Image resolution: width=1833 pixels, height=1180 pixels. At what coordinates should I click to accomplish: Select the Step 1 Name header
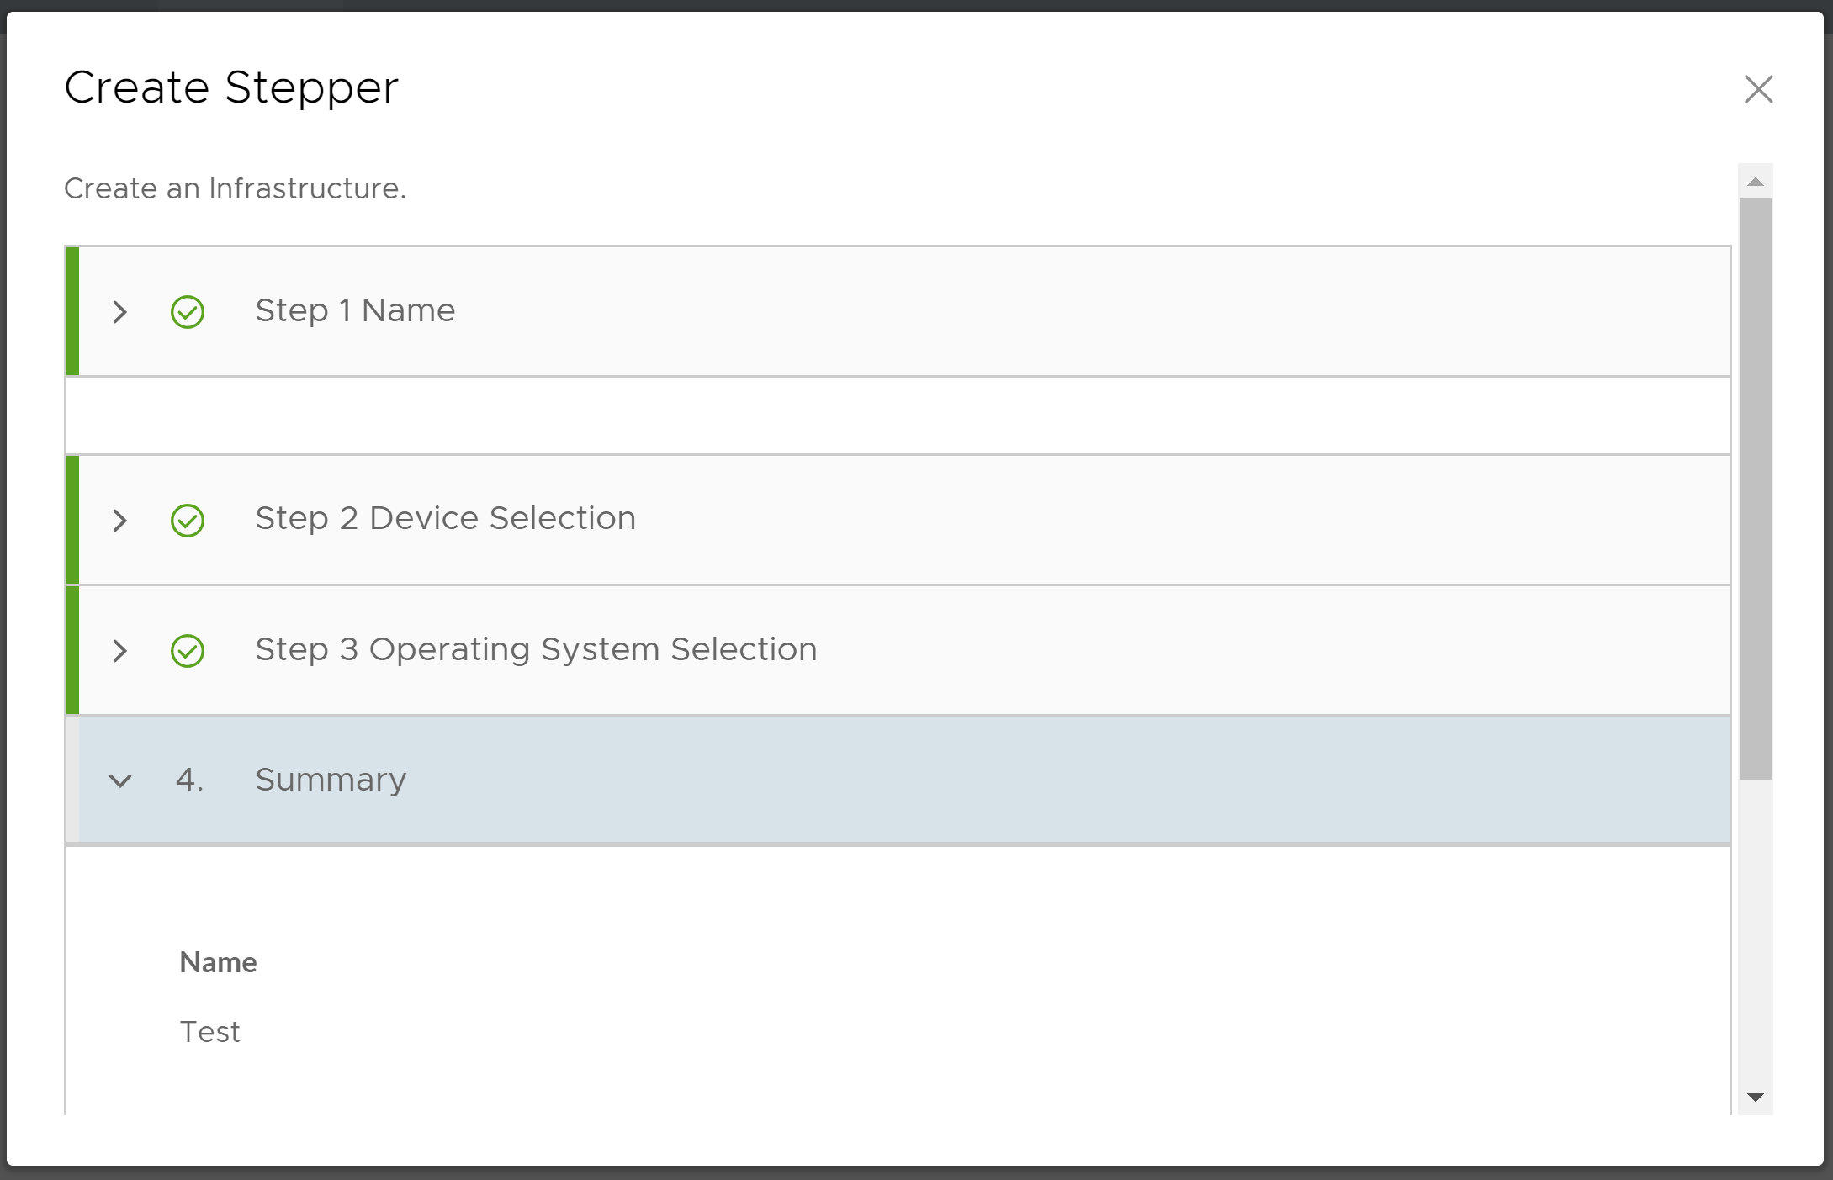coord(355,310)
